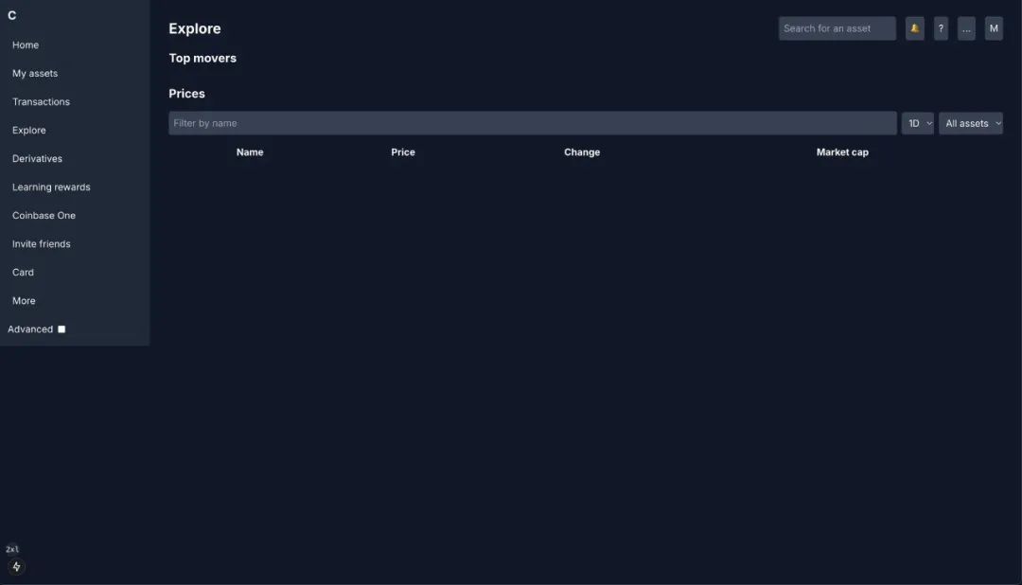Navigate to Transactions
Viewport: 1022px width, 585px height.
(x=41, y=101)
